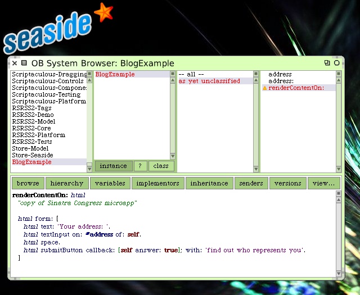Click the up arrow of code pane scrollbar
Image resolution: width=360 pixels, height=295 pixels.
pyautogui.click(x=339, y=200)
